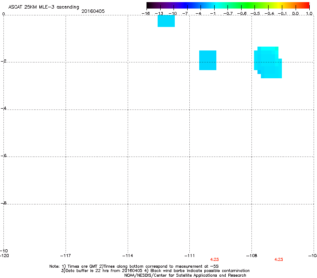Click the longitude axis label -111
The height and width of the screenshot is (278, 317).
click(x=189, y=256)
